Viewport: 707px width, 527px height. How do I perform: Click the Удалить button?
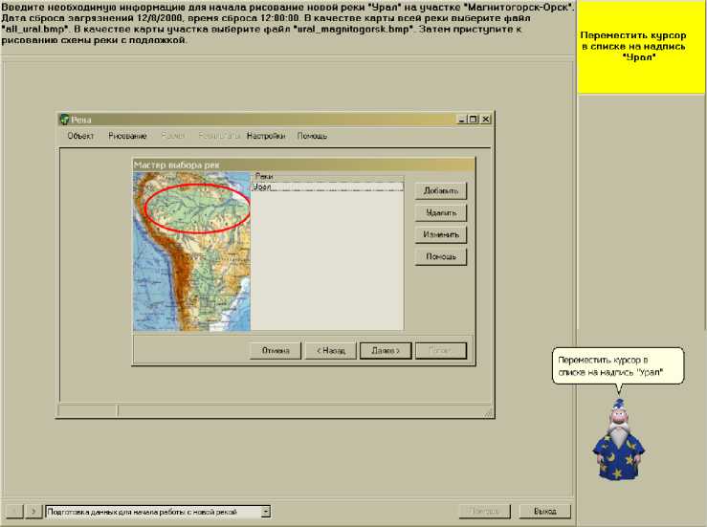coord(440,212)
